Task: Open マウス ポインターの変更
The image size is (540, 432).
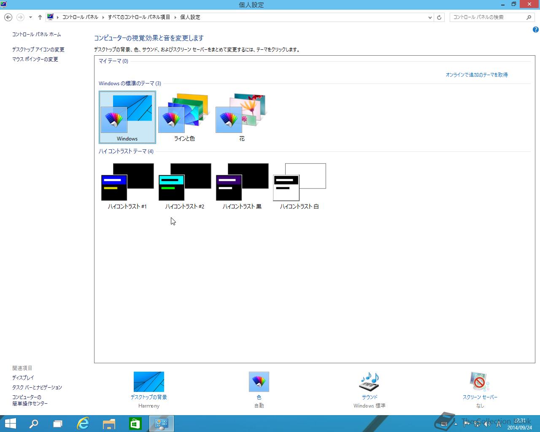Action: point(35,59)
